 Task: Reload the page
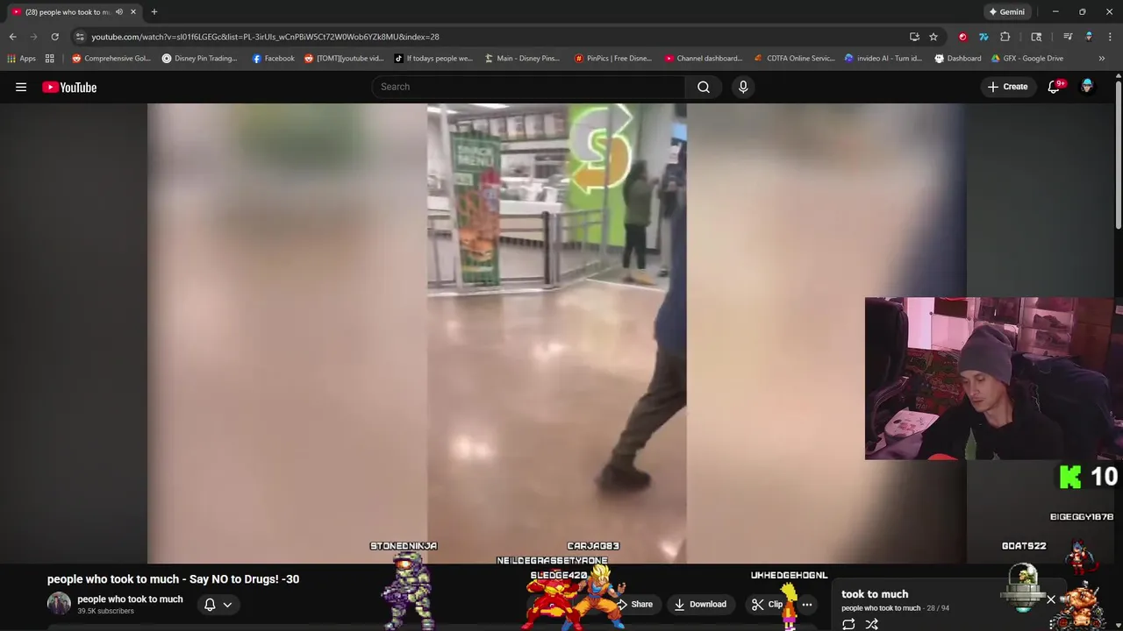(54, 37)
